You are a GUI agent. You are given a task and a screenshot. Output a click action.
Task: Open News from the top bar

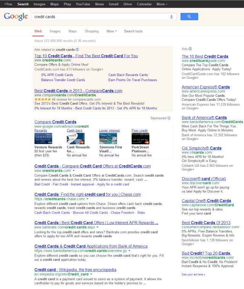100,4
